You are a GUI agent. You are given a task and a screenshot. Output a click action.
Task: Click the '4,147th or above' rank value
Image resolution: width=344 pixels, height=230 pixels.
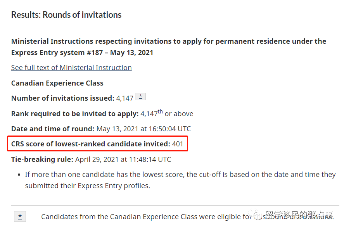pyautogui.click(x=167, y=114)
